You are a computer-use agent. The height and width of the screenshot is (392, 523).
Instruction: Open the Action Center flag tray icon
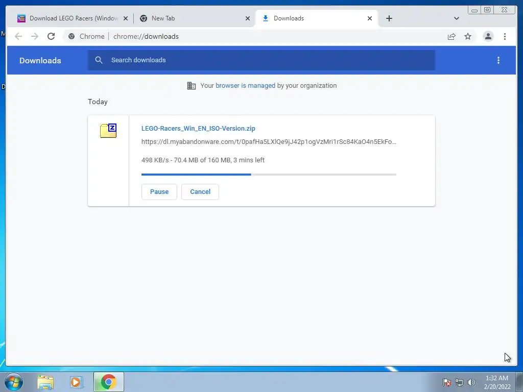446,382
